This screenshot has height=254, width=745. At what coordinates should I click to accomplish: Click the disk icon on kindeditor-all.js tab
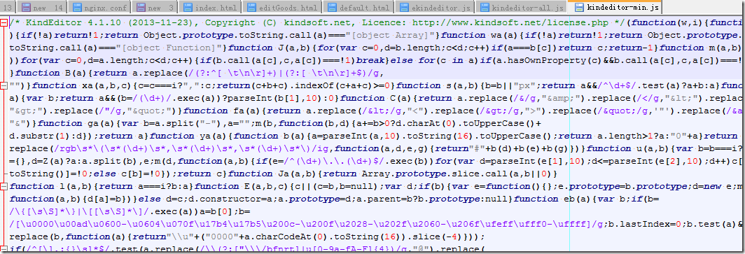pyautogui.click(x=485, y=8)
